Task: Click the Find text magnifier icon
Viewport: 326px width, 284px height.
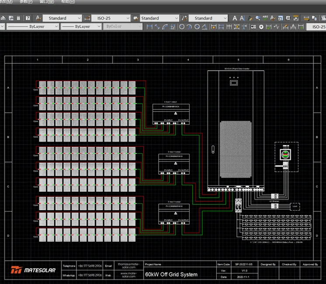Action: [258, 18]
